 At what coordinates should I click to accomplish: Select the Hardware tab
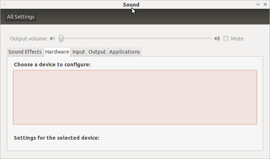pyautogui.click(x=57, y=52)
